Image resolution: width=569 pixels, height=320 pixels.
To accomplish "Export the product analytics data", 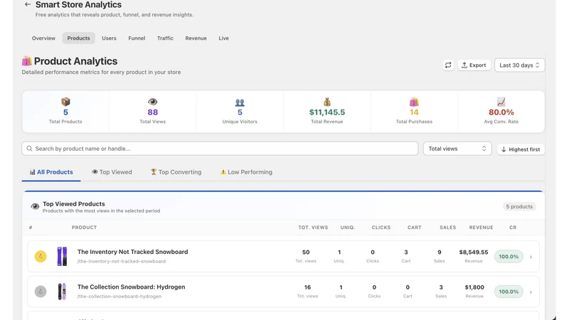I will (x=474, y=65).
